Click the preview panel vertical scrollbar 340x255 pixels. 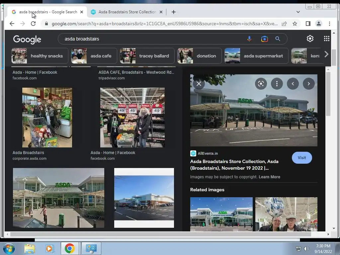[328, 94]
